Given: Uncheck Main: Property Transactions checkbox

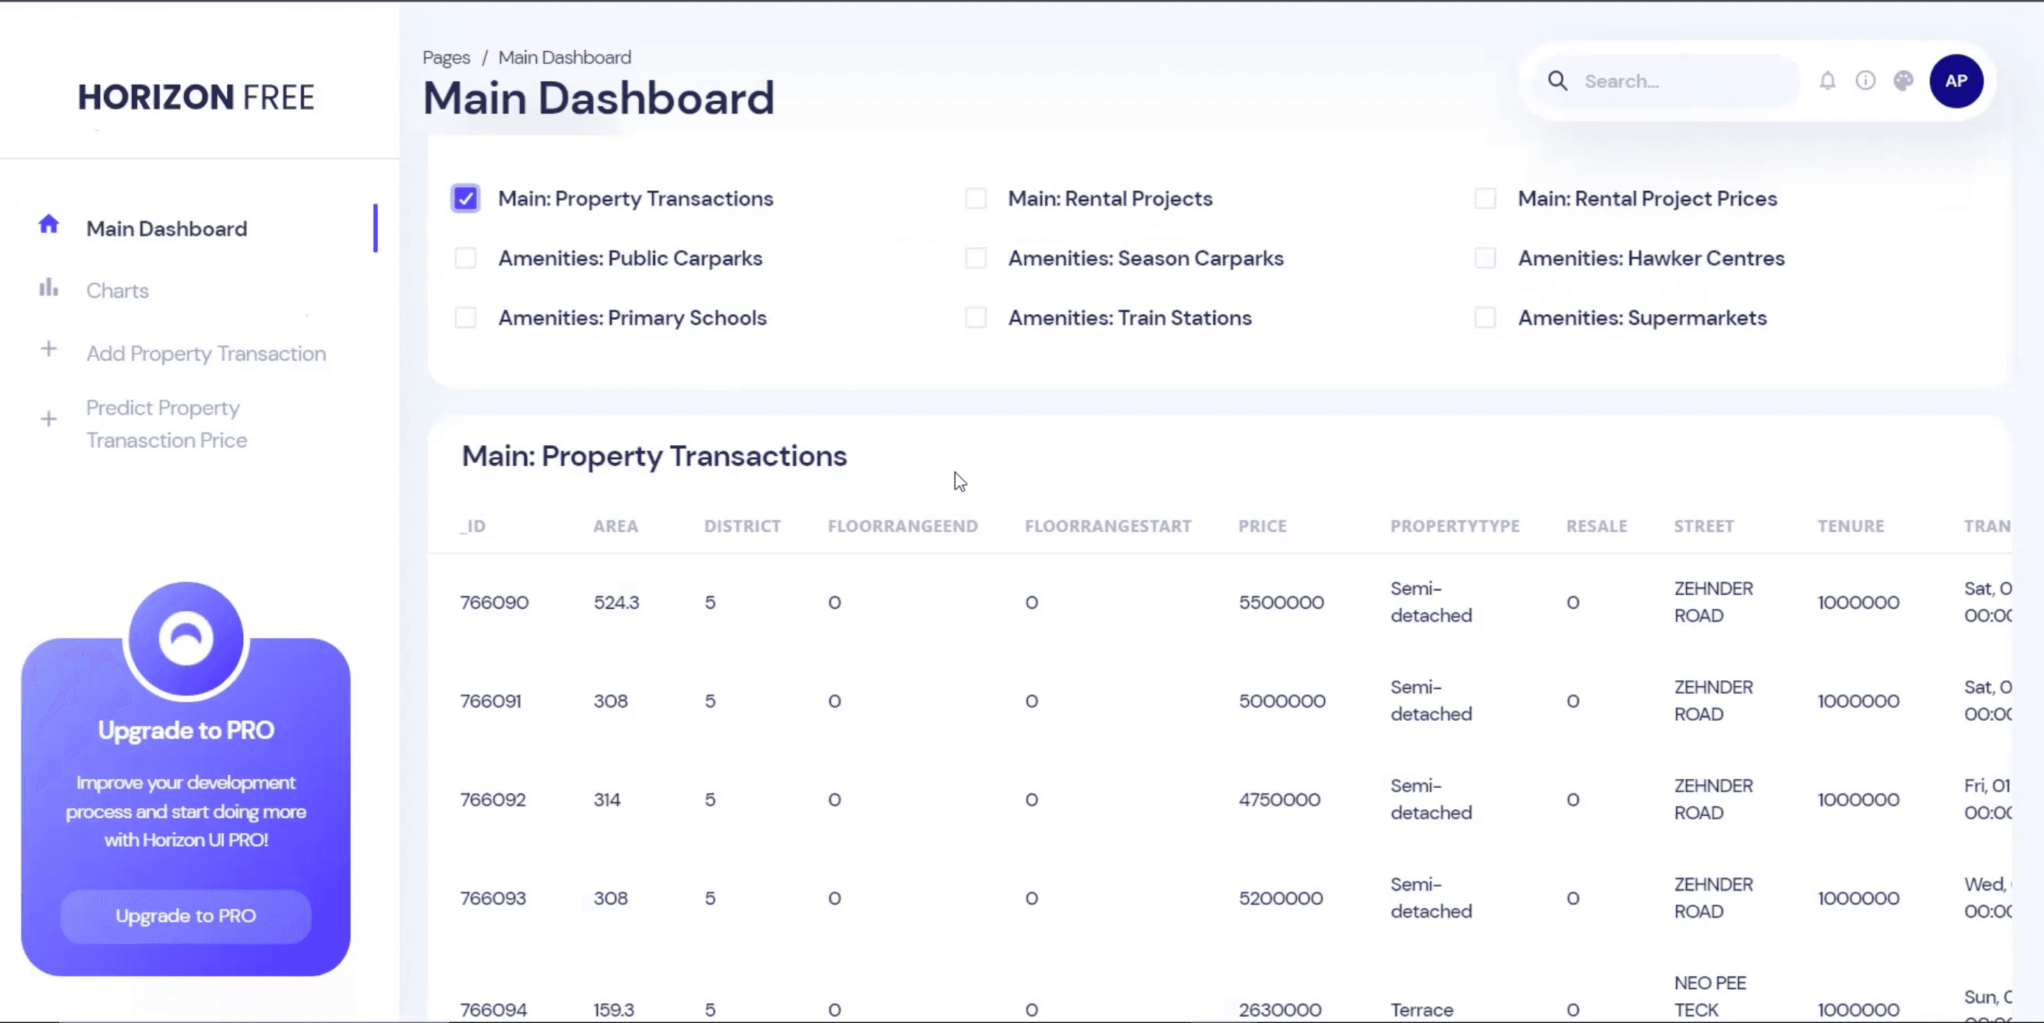Looking at the screenshot, I should pyautogui.click(x=466, y=198).
